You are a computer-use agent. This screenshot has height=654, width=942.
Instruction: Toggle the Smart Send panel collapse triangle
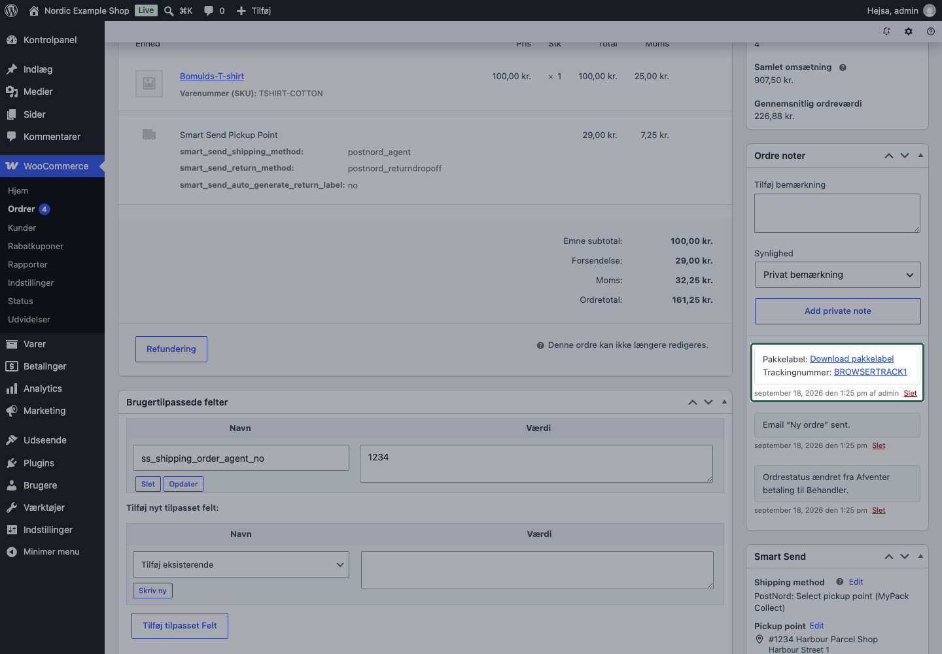(920, 557)
